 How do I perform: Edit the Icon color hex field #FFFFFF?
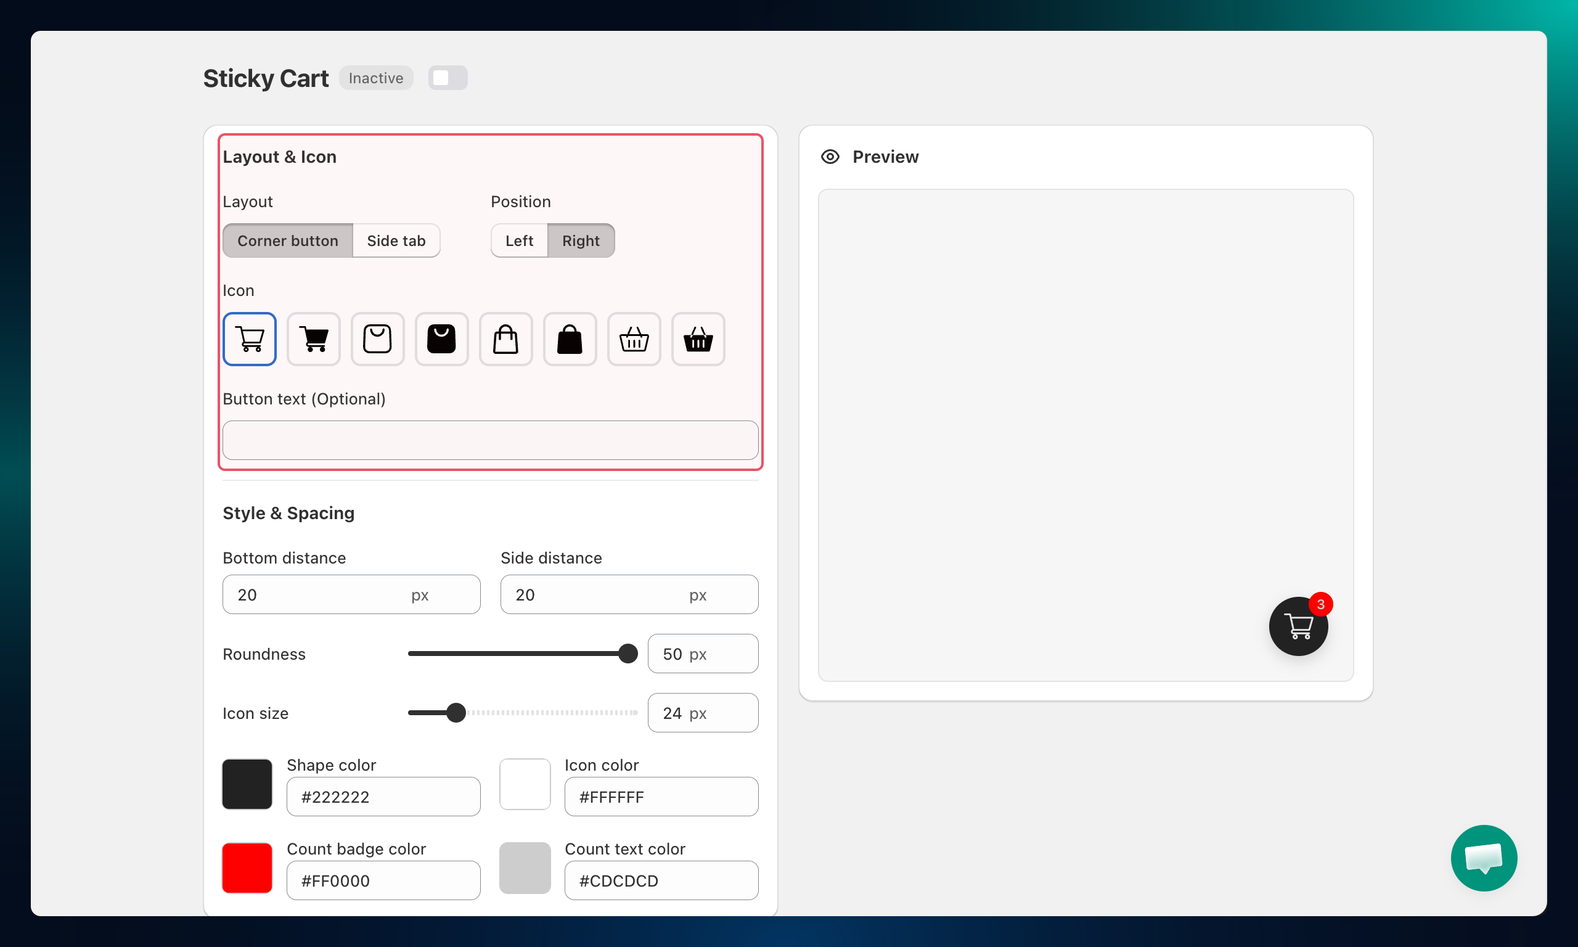click(661, 797)
